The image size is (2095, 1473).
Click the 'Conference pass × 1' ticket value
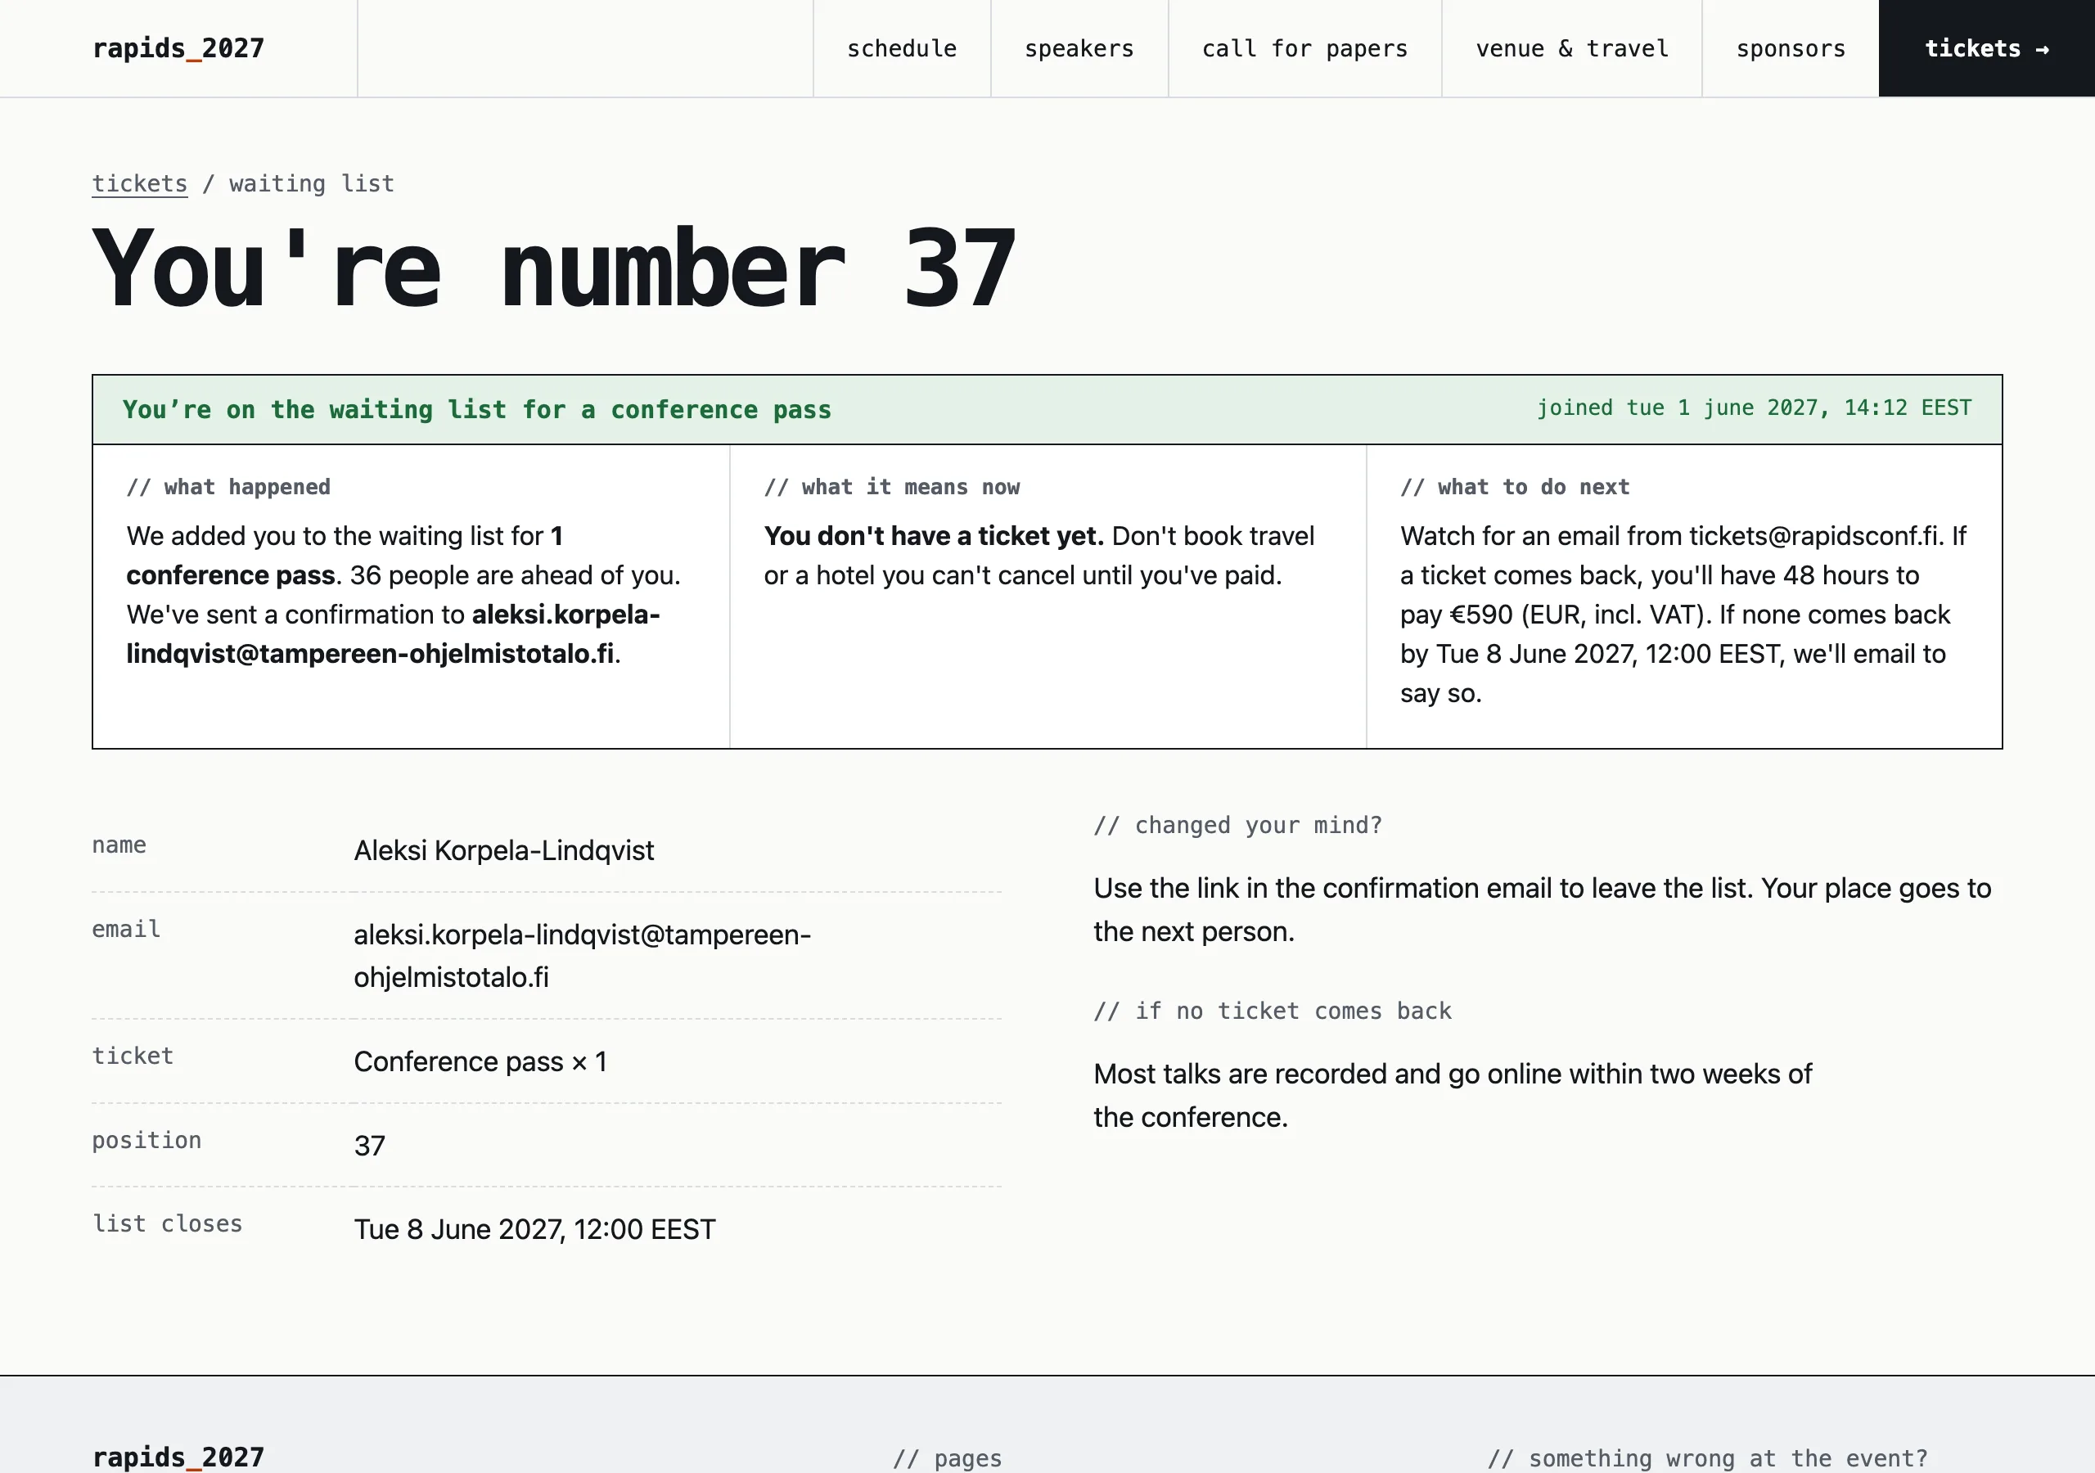[x=480, y=1061]
